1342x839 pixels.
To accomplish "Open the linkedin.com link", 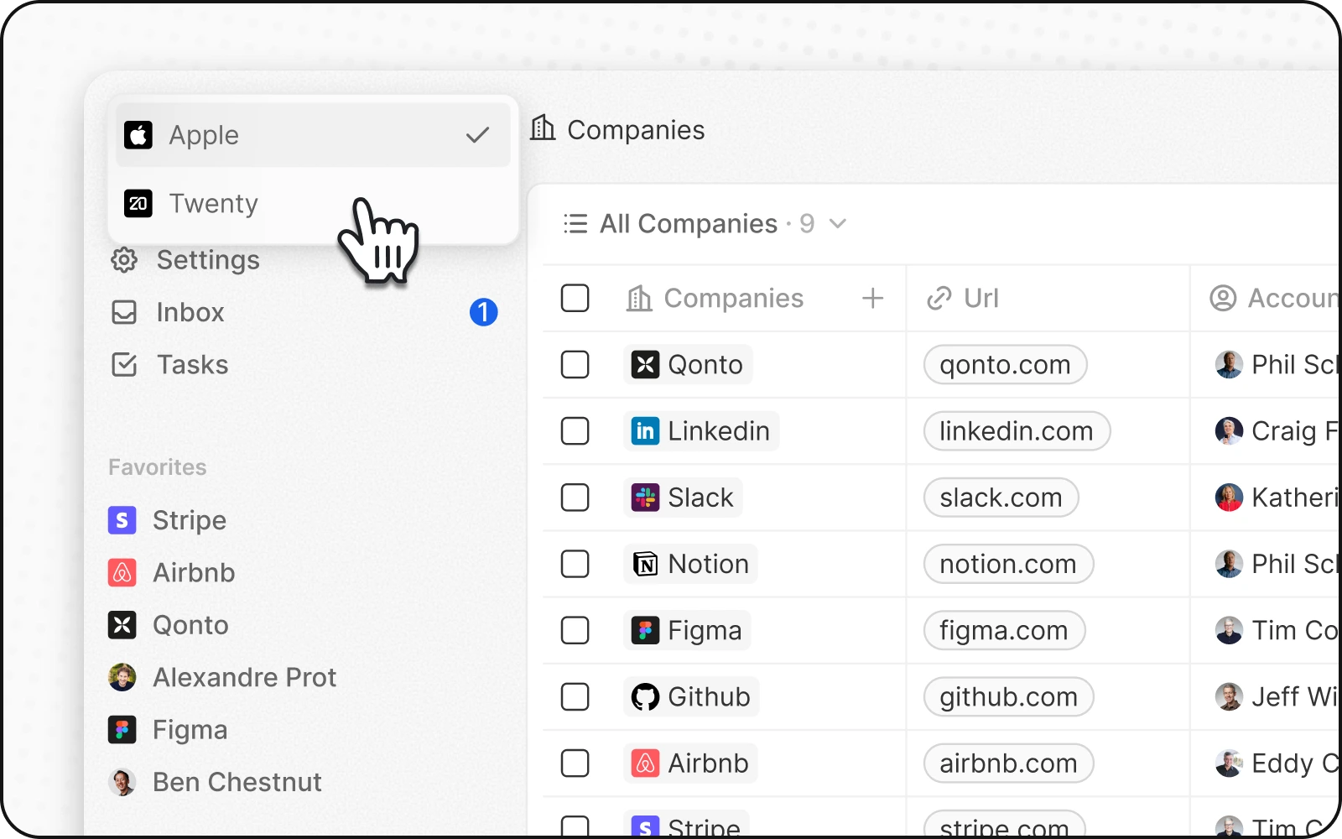I will tap(1016, 431).
